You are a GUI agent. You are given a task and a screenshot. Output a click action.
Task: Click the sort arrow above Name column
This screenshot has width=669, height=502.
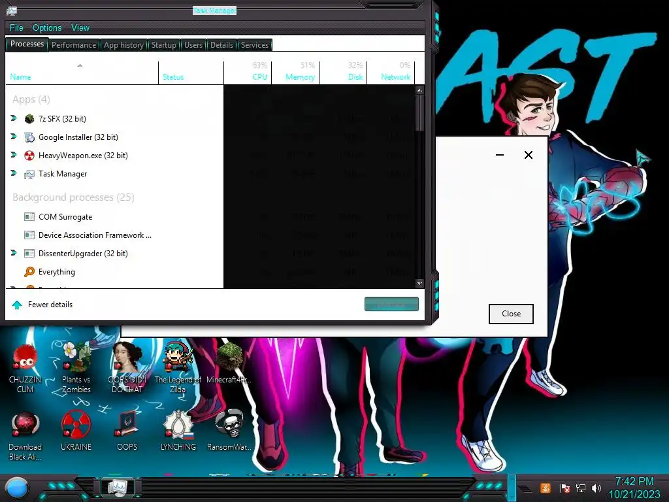pyautogui.click(x=80, y=66)
